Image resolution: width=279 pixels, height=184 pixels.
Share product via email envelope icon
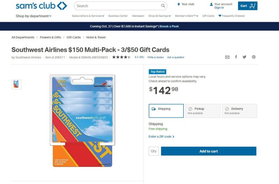pyautogui.click(x=227, y=57)
